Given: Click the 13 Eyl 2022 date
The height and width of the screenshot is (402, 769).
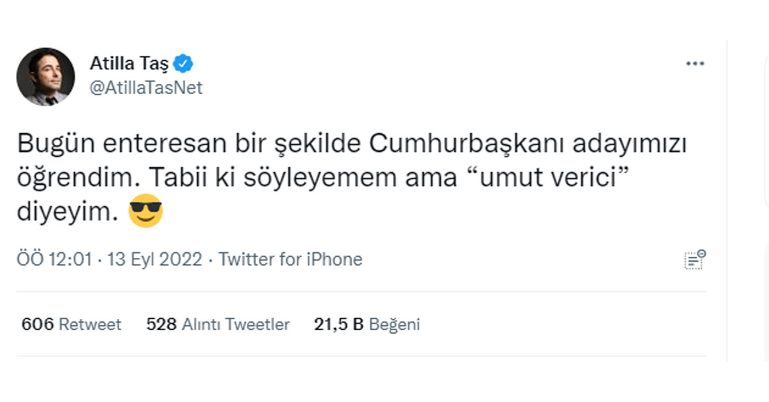Looking at the screenshot, I should coord(155,259).
